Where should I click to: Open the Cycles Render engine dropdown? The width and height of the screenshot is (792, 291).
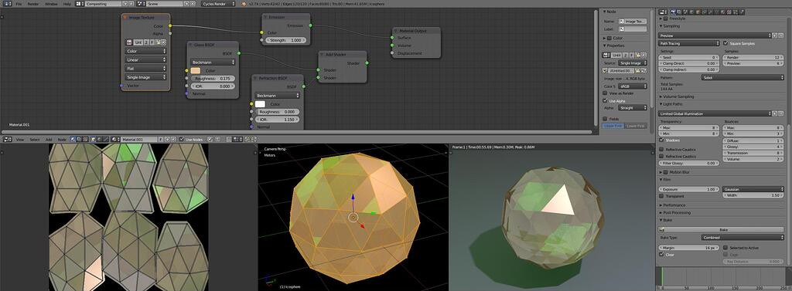click(x=218, y=4)
